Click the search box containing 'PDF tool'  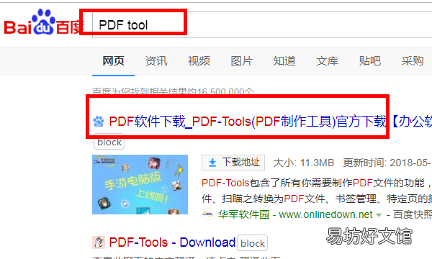pos(262,24)
